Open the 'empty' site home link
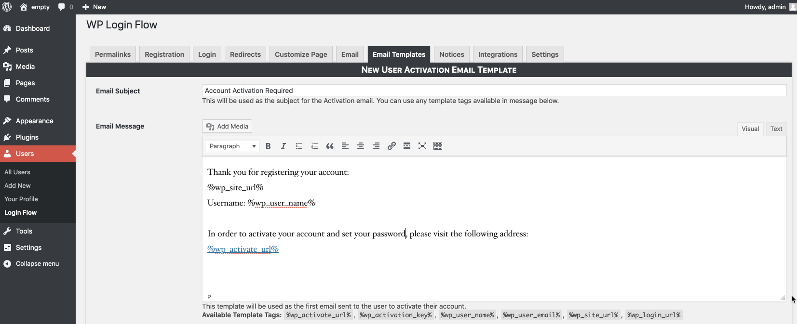 [35, 7]
